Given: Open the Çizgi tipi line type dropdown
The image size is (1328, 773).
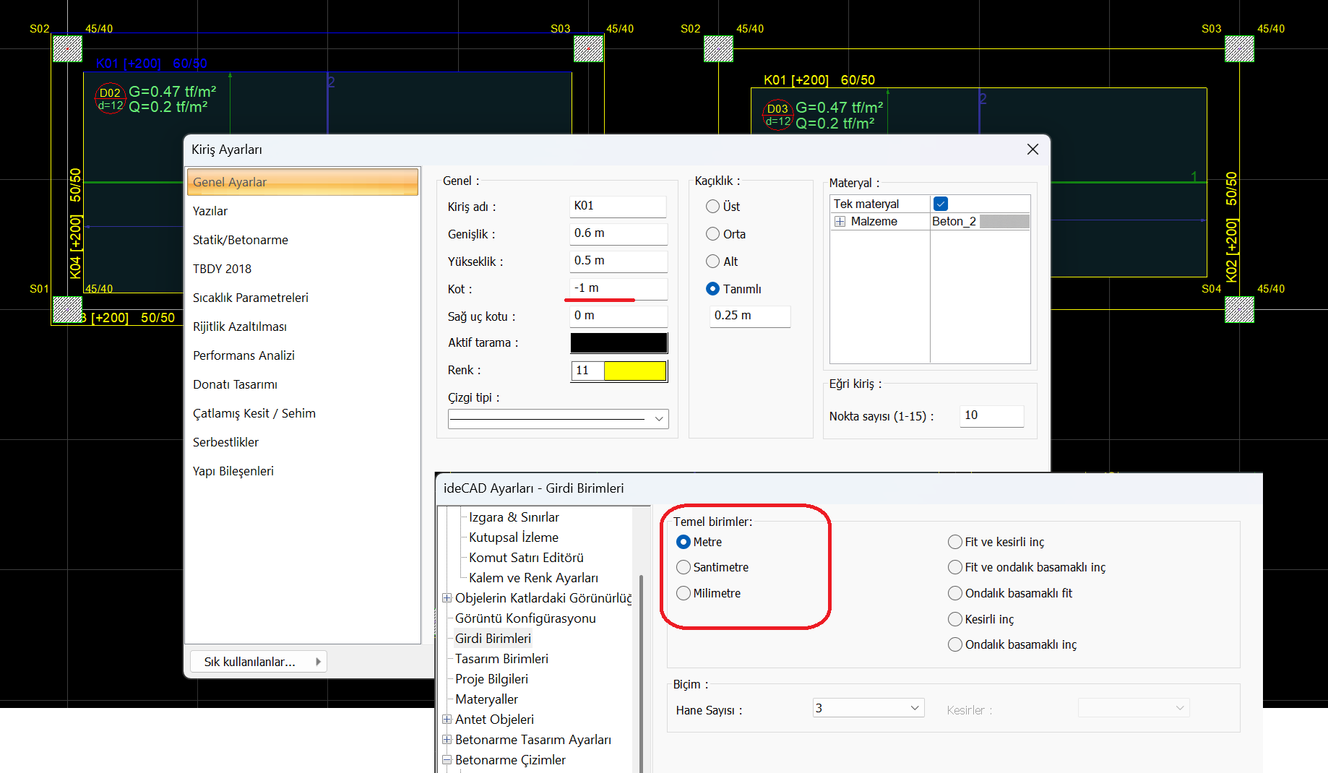Looking at the screenshot, I should click(x=558, y=419).
